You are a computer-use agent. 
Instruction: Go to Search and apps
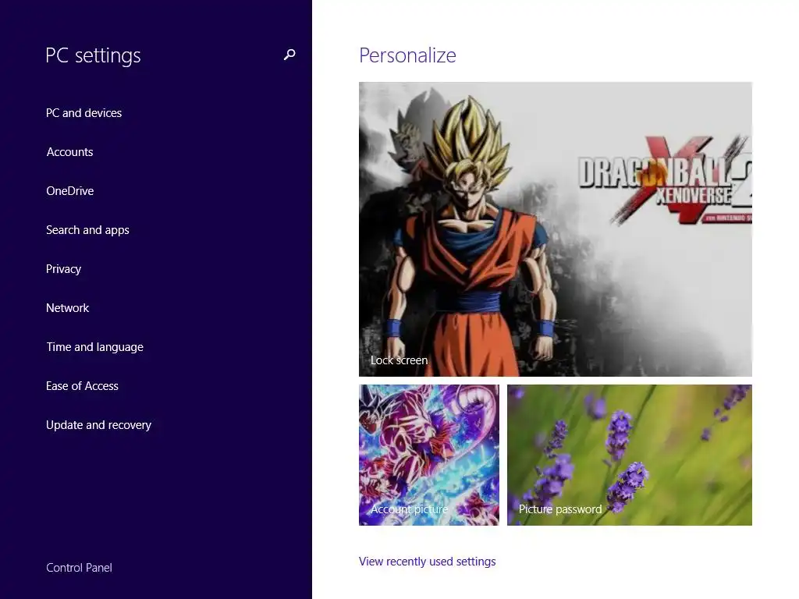87,230
